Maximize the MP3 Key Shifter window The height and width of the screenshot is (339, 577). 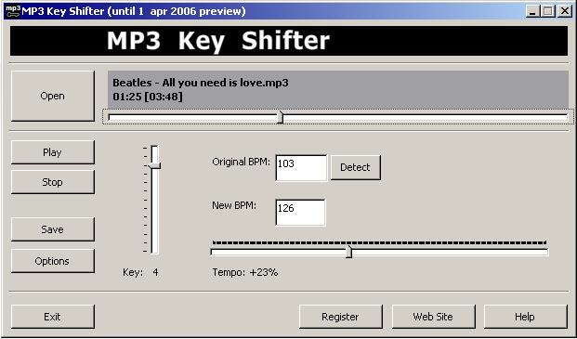548,11
